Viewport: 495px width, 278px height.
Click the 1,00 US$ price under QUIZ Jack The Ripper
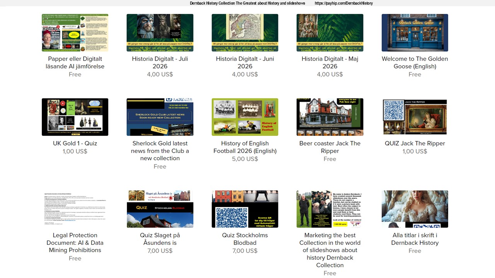415,151
